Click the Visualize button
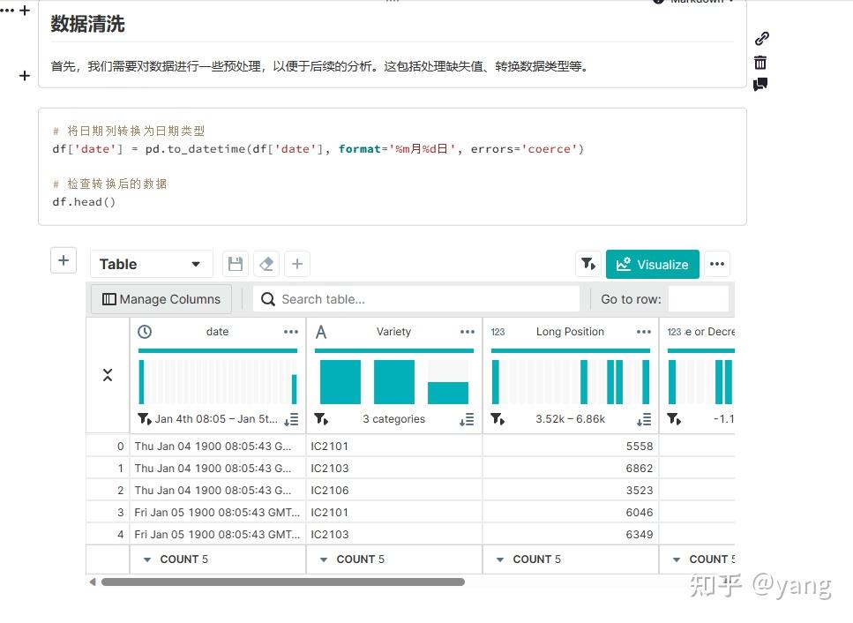Viewport: 853px width, 623px height. (x=652, y=263)
